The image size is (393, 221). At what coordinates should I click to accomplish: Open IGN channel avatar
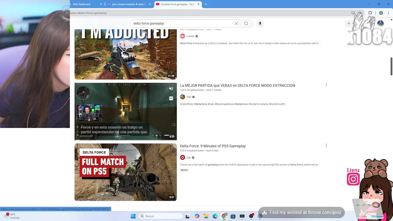(182, 157)
